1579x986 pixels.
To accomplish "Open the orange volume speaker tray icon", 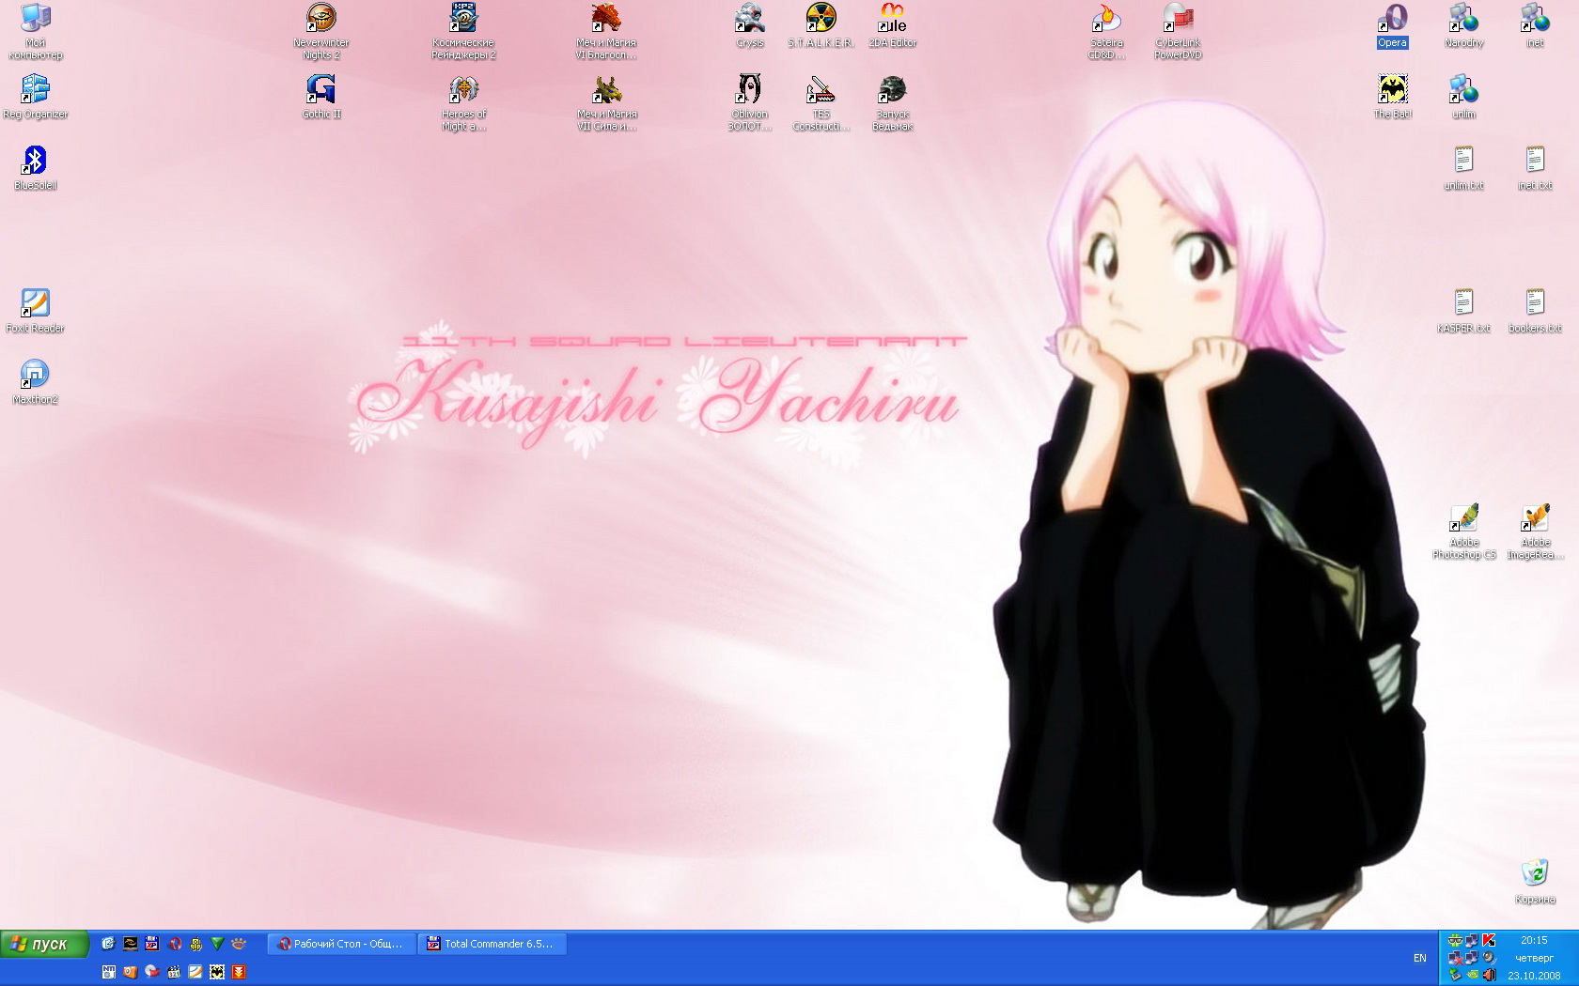I will pyautogui.click(x=1489, y=975).
